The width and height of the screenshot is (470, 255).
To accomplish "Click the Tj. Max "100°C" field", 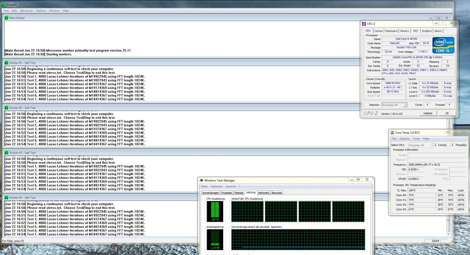I will (421, 190).
